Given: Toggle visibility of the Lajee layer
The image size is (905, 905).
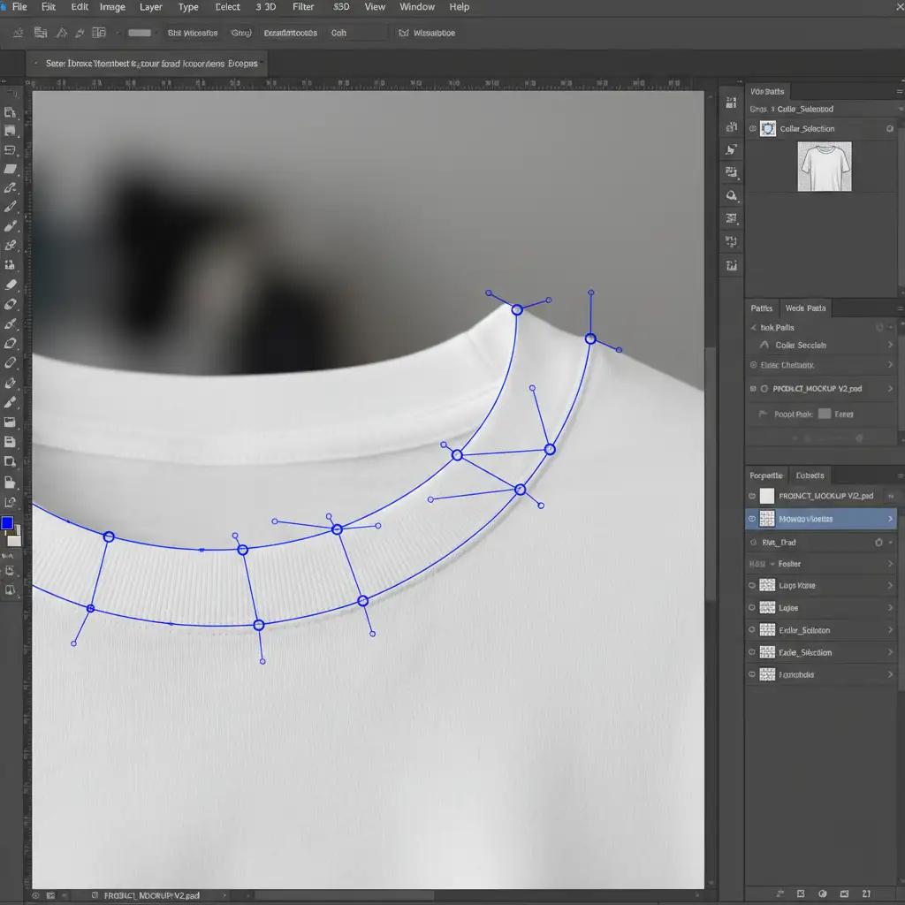Looking at the screenshot, I should pyautogui.click(x=752, y=608).
